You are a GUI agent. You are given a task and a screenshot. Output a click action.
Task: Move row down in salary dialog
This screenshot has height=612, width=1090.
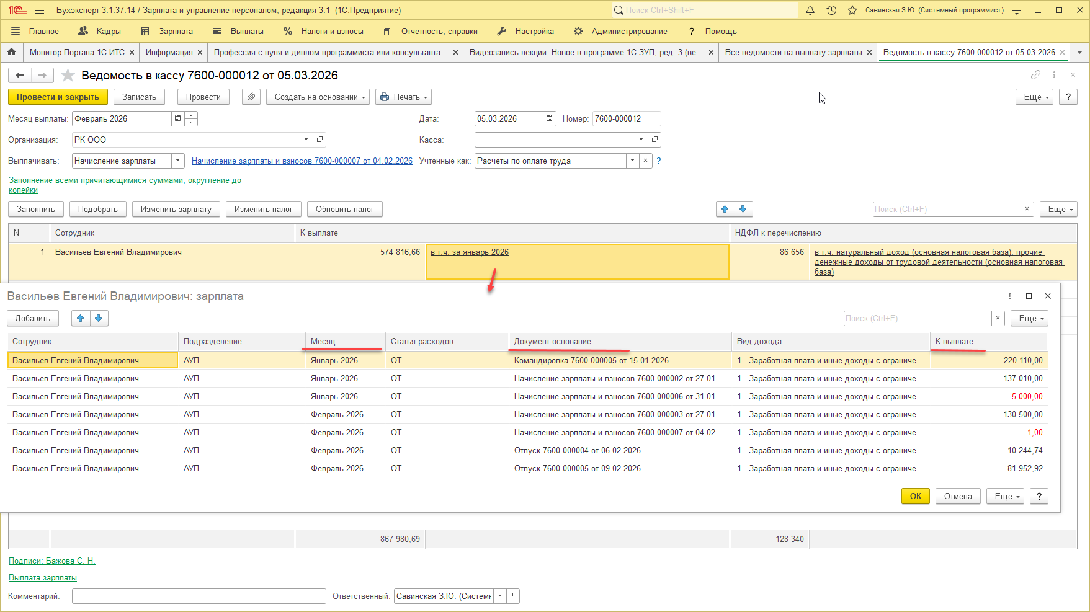(98, 318)
